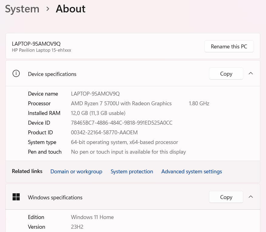Click the Device specifications header label
The width and height of the screenshot is (266, 232).
point(52,74)
